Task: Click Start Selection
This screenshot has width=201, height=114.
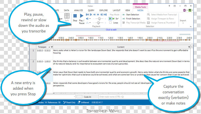Action: click(x=131, y=15)
